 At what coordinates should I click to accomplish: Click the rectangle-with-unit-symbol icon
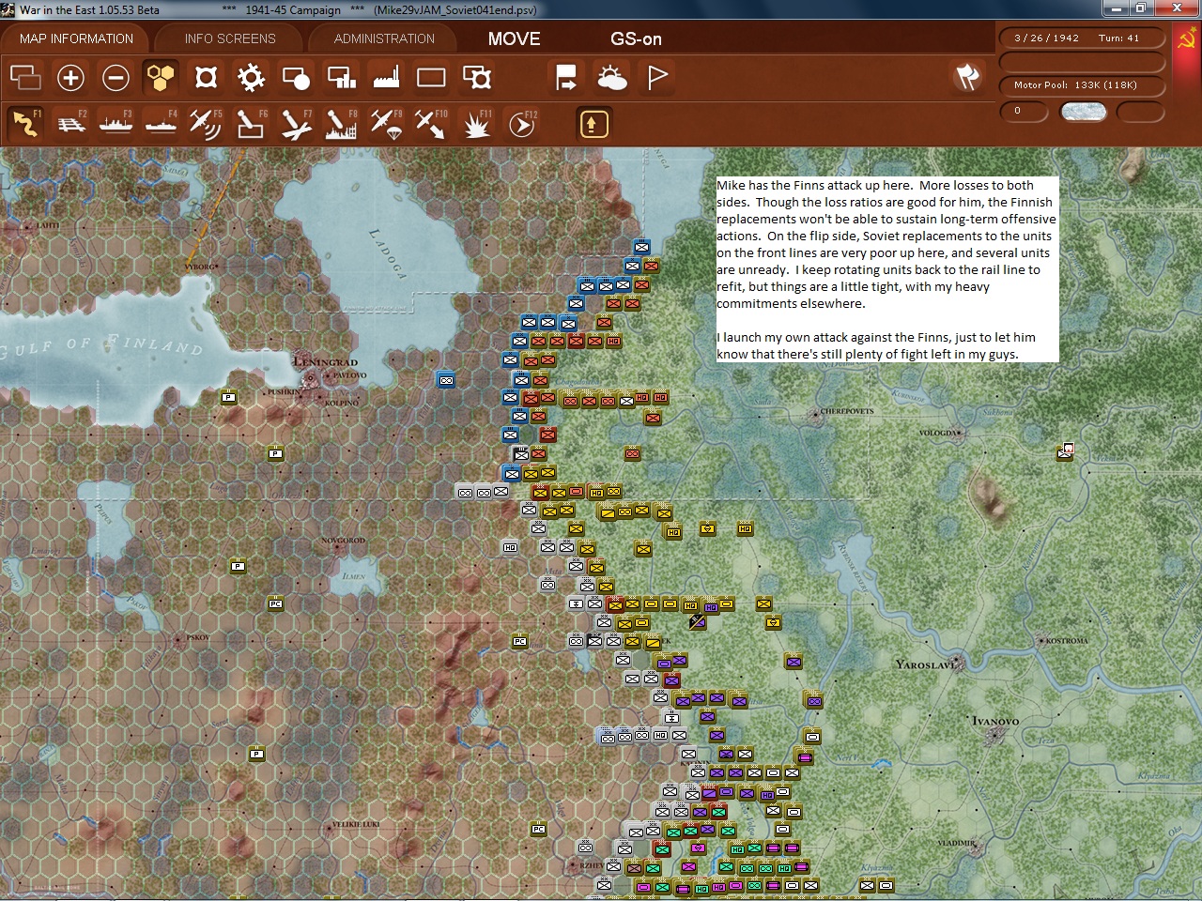pyautogui.click(x=476, y=77)
